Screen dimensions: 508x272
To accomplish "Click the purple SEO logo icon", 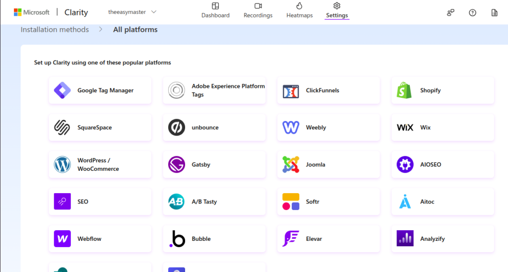I will pos(62,202).
